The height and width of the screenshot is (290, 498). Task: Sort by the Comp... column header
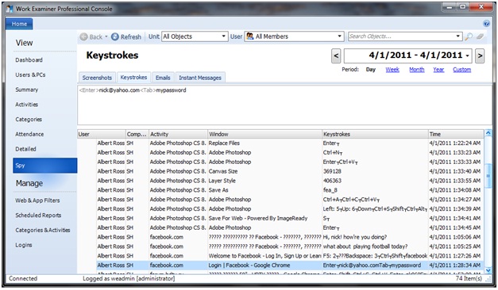[x=137, y=134]
